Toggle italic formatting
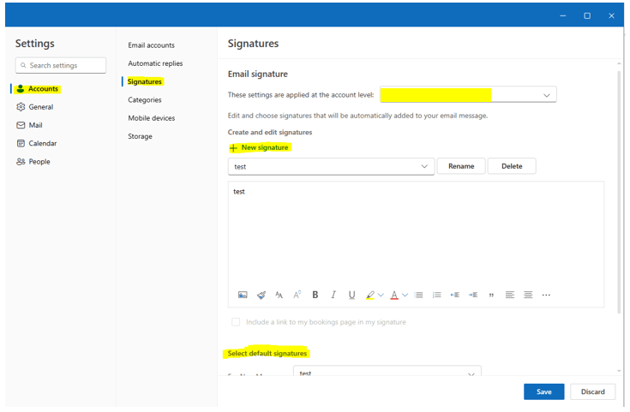 333,296
